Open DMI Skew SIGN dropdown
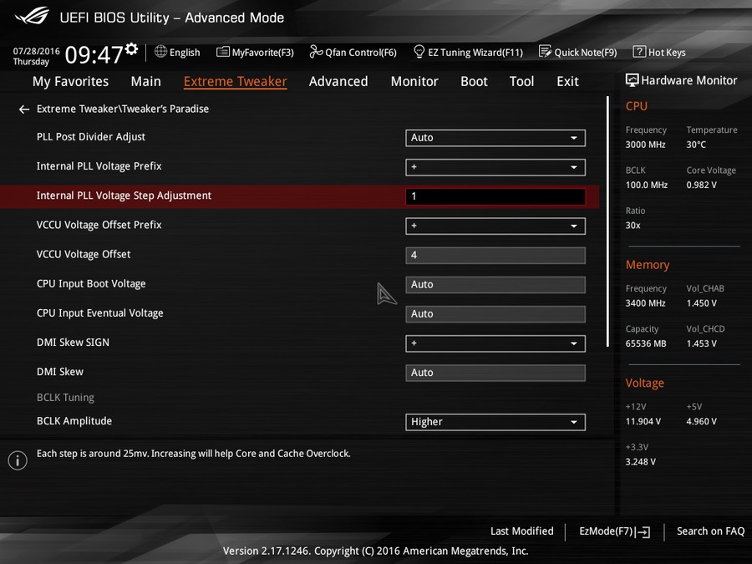The width and height of the screenshot is (752, 564). pos(495,343)
